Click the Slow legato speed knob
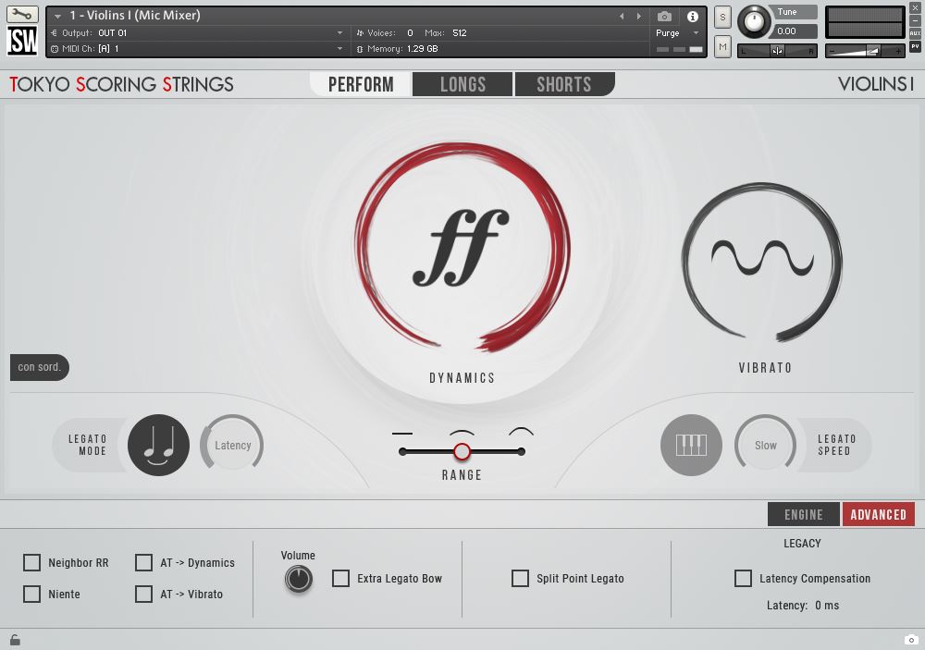This screenshot has width=925, height=650. (x=765, y=446)
